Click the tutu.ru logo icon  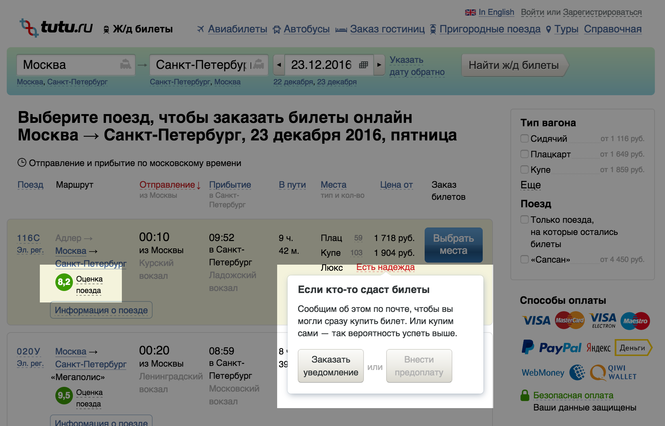[x=29, y=28]
